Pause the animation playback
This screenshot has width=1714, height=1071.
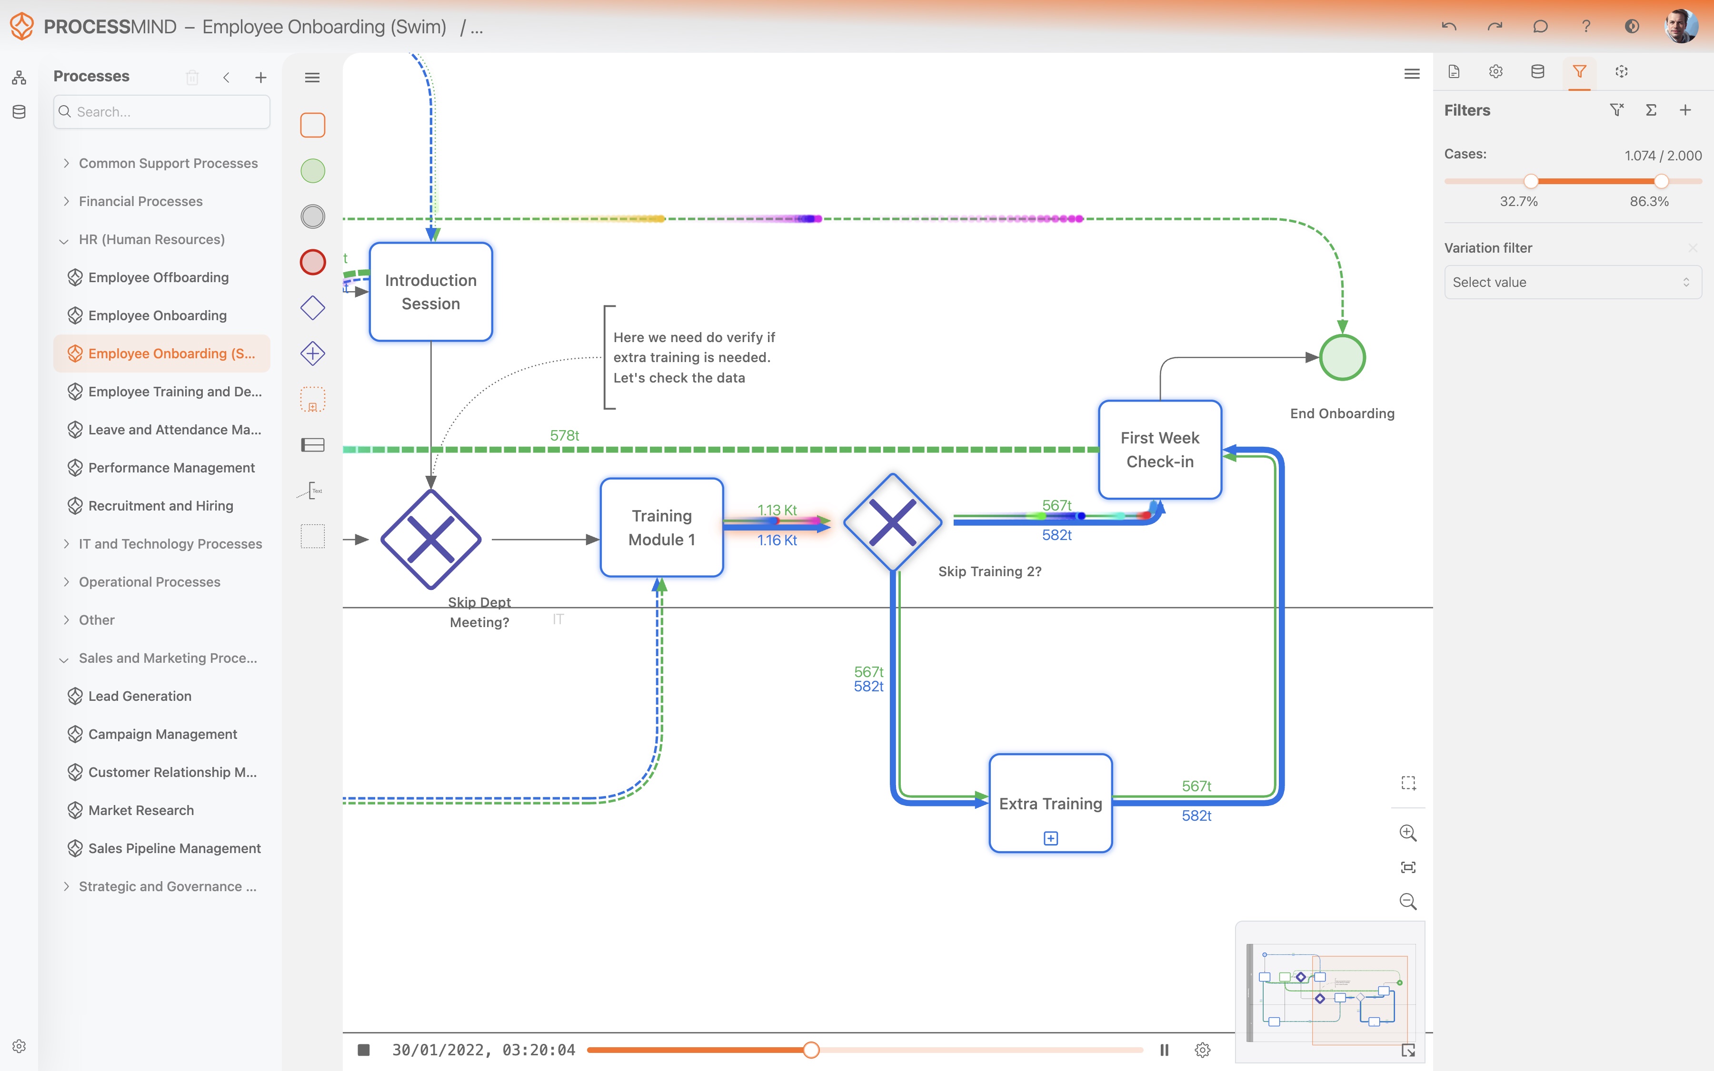[1164, 1050]
